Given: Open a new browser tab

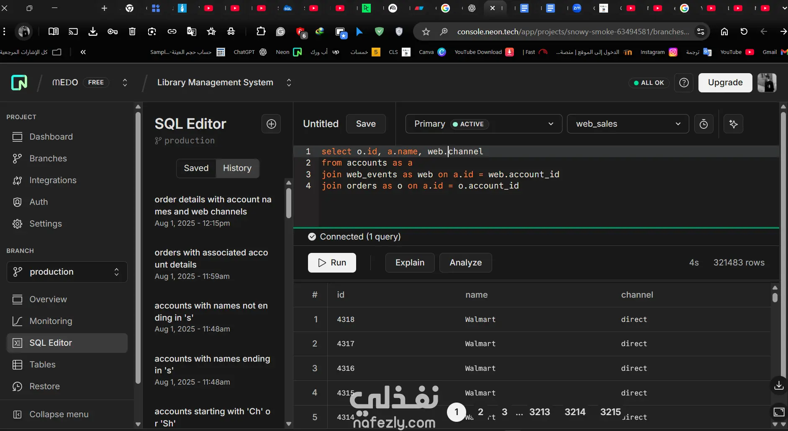Looking at the screenshot, I should 104,8.
